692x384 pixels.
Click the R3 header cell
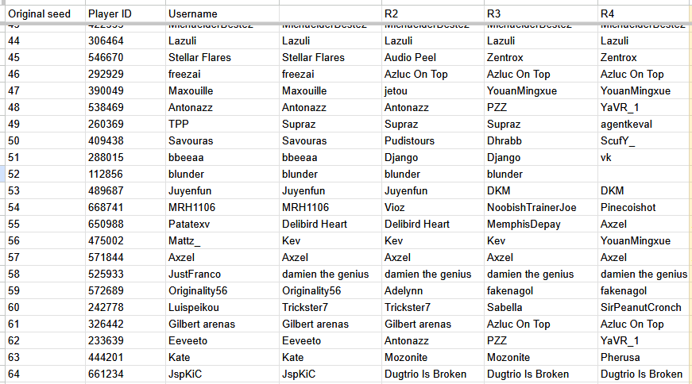click(493, 14)
